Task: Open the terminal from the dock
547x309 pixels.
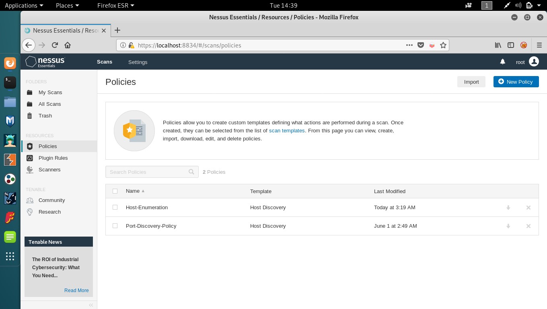Action: (x=10, y=82)
